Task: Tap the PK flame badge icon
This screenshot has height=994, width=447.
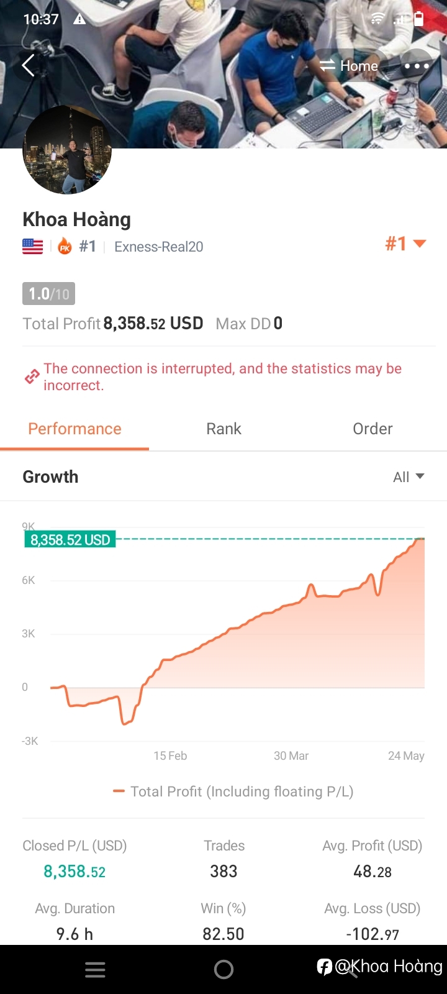Action: coord(65,247)
